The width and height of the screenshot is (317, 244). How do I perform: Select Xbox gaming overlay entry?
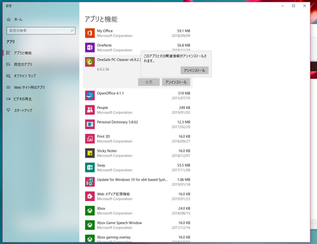[x=114, y=237]
